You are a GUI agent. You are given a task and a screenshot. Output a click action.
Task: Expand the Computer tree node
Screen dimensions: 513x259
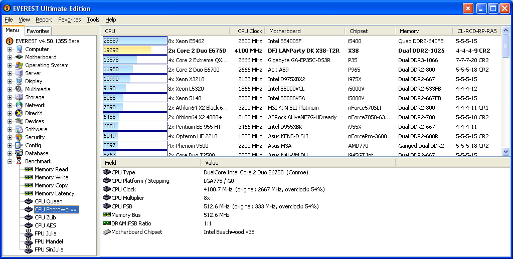[10, 49]
